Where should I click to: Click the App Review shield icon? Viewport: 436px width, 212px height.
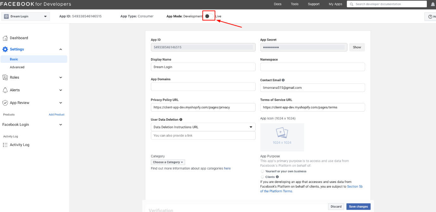click(5, 103)
